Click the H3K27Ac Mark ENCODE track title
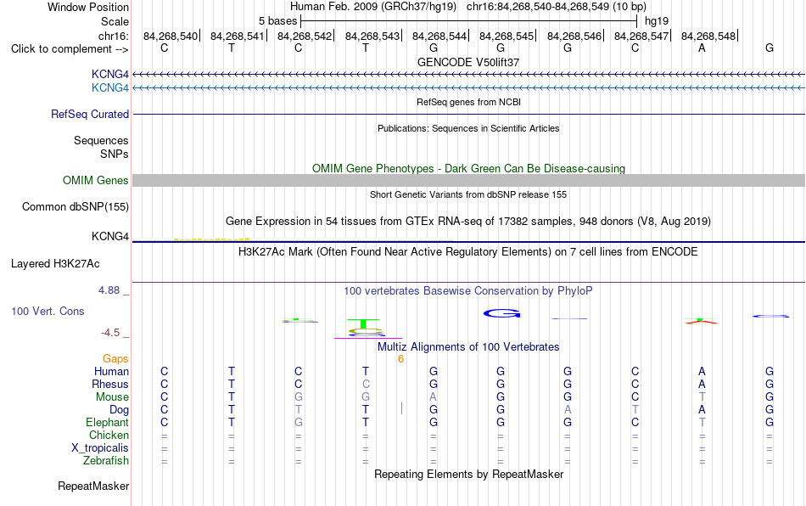This screenshot has width=806, height=506. pos(468,252)
